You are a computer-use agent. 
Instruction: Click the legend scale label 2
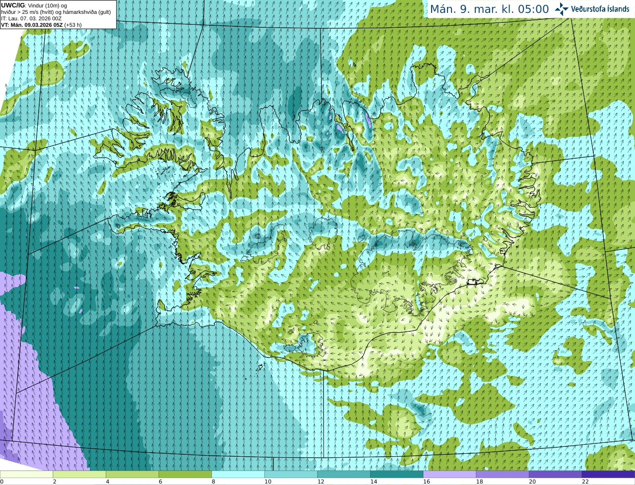click(54, 482)
